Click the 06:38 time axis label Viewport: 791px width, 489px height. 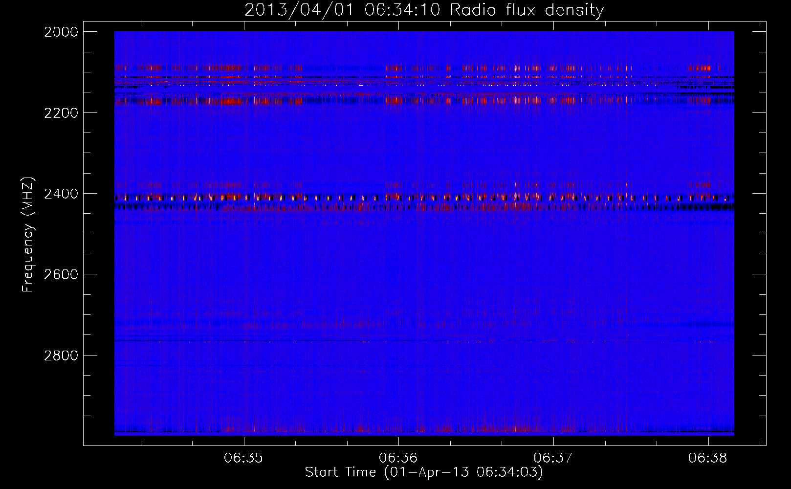708,458
